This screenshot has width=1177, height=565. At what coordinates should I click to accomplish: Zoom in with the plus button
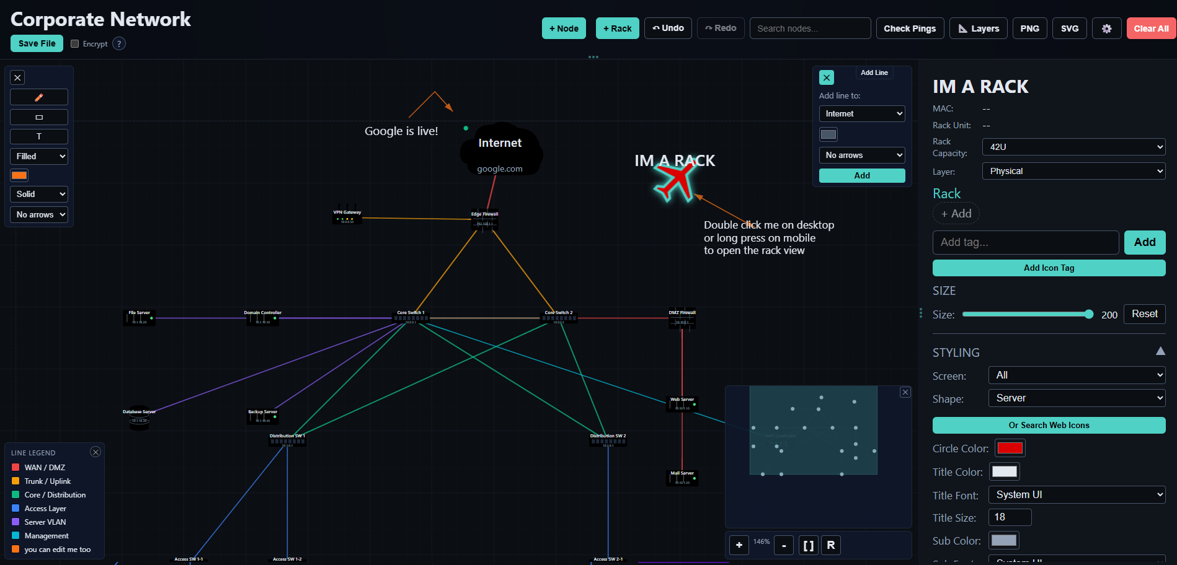coord(739,545)
